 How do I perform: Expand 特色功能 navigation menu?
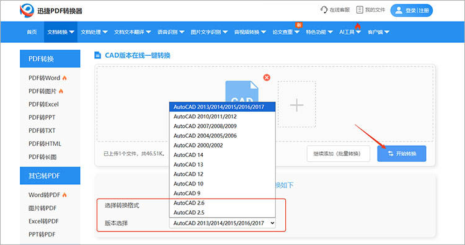tap(319, 32)
